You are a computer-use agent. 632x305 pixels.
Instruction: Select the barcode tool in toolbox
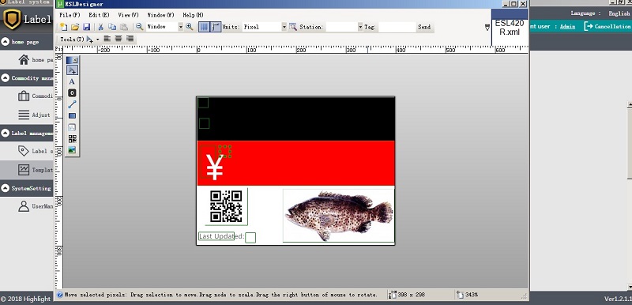pyautogui.click(x=72, y=127)
